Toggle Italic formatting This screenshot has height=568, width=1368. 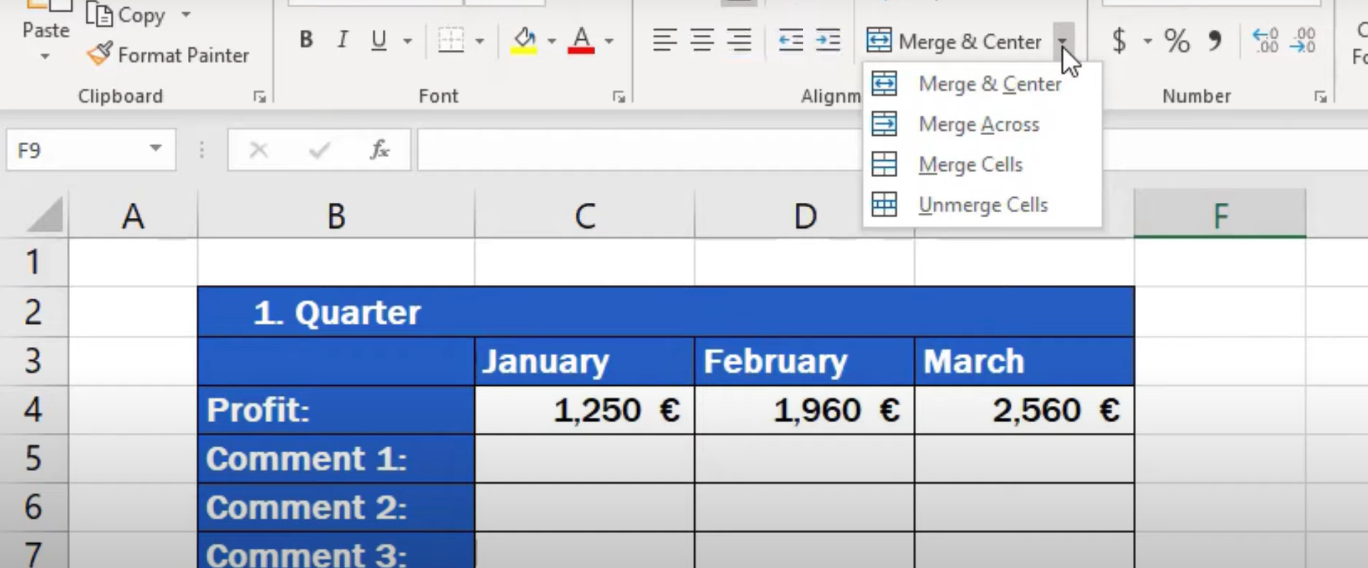point(342,40)
